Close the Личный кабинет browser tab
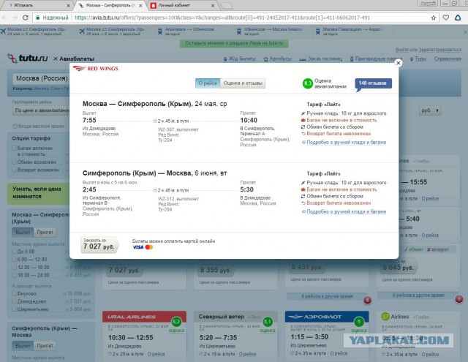468x362 pixels. point(213,5)
